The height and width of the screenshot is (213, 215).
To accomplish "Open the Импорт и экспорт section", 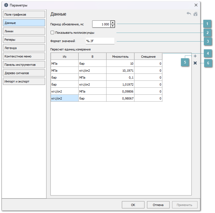I will [24, 81].
